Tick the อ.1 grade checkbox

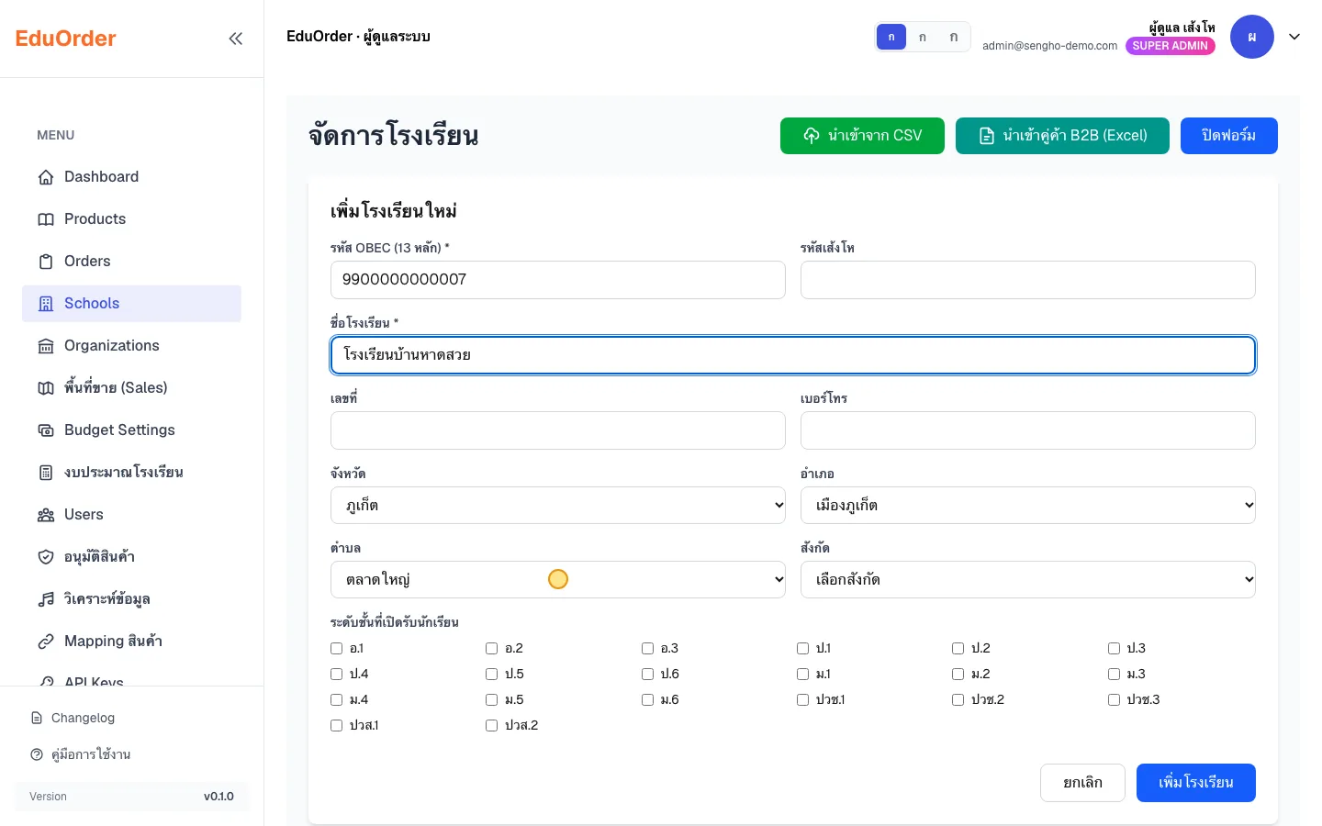[336, 649]
